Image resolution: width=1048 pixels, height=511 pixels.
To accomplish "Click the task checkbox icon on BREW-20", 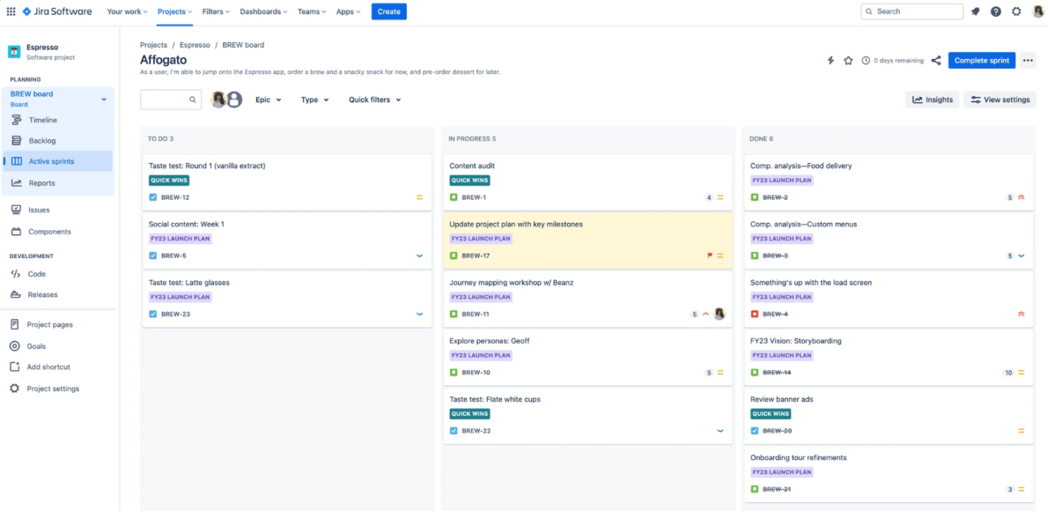I will click(755, 431).
